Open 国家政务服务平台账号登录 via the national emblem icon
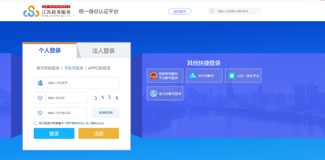Image resolution: width=325 pixels, height=160 pixels. (x=154, y=75)
